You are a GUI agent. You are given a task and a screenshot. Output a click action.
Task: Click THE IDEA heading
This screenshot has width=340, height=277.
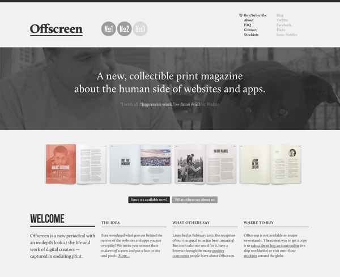point(110,223)
